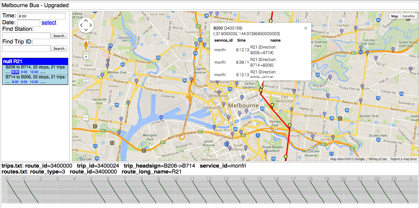Select the 9:00 trip for B206 to B714

[24, 72]
